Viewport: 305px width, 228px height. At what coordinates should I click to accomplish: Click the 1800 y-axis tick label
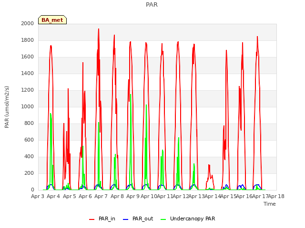tap(28, 40)
